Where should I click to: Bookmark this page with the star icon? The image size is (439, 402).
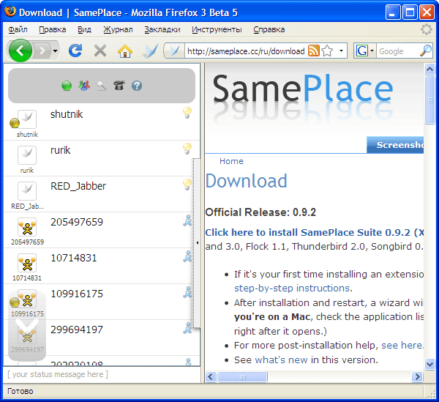[327, 51]
